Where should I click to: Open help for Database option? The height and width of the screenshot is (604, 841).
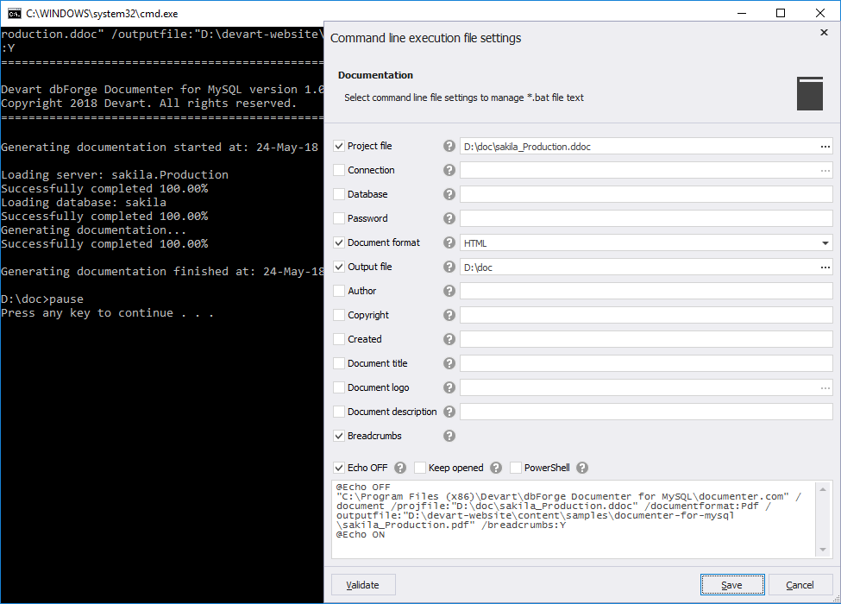point(449,194)
